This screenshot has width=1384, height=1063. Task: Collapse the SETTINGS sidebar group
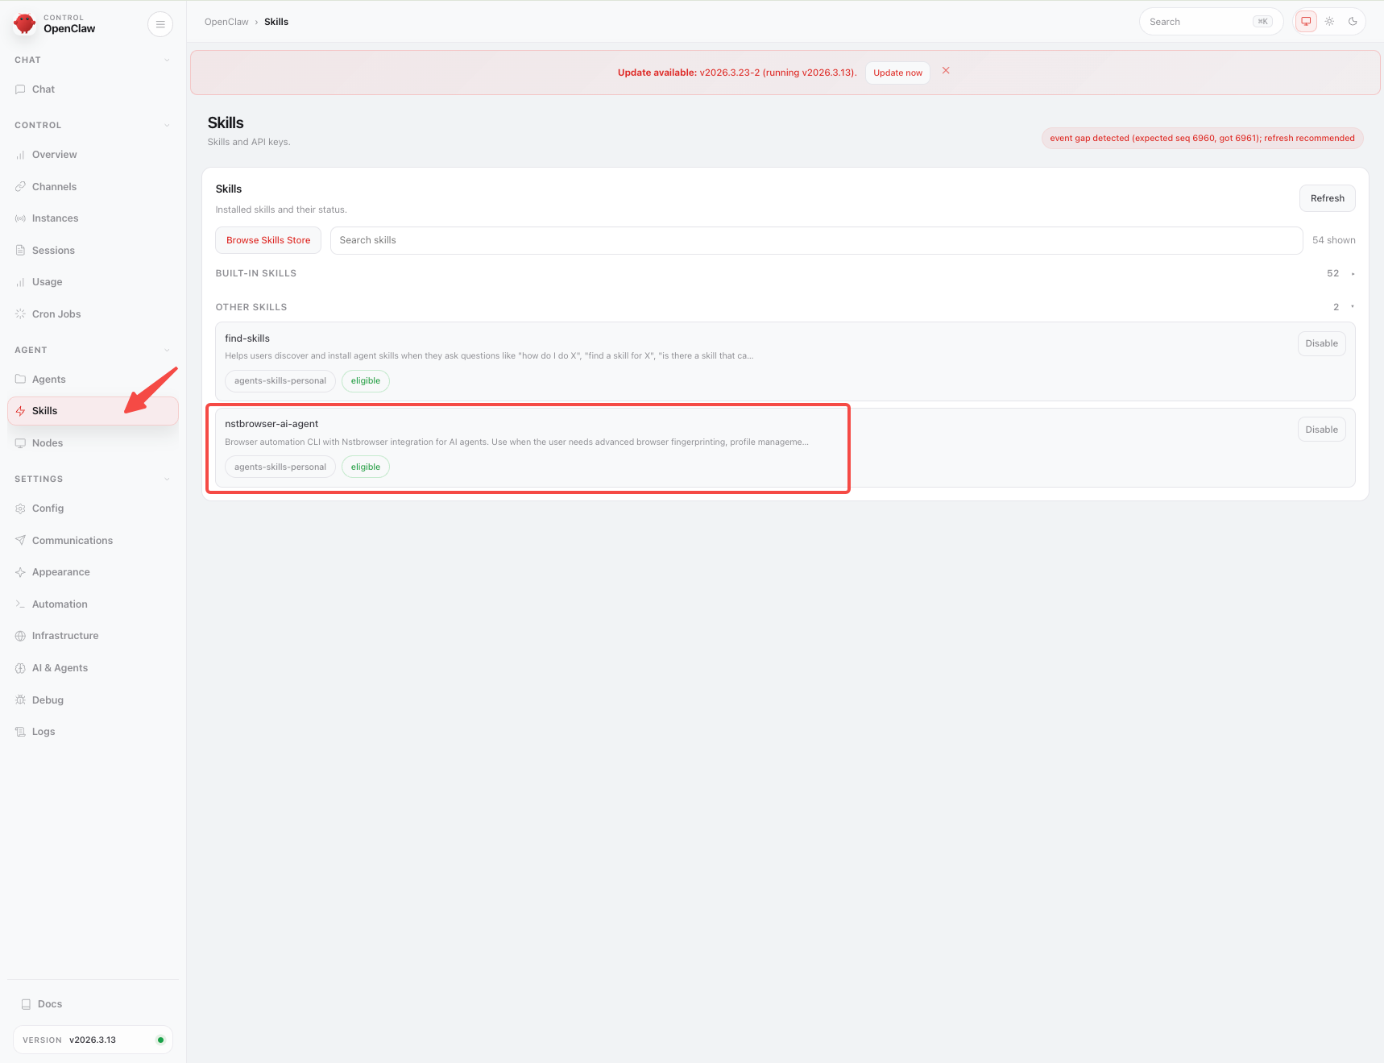click(x=167, y=478)
